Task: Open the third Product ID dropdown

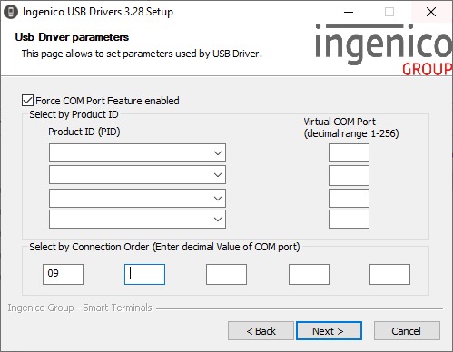Action: (x=137, y=199)
